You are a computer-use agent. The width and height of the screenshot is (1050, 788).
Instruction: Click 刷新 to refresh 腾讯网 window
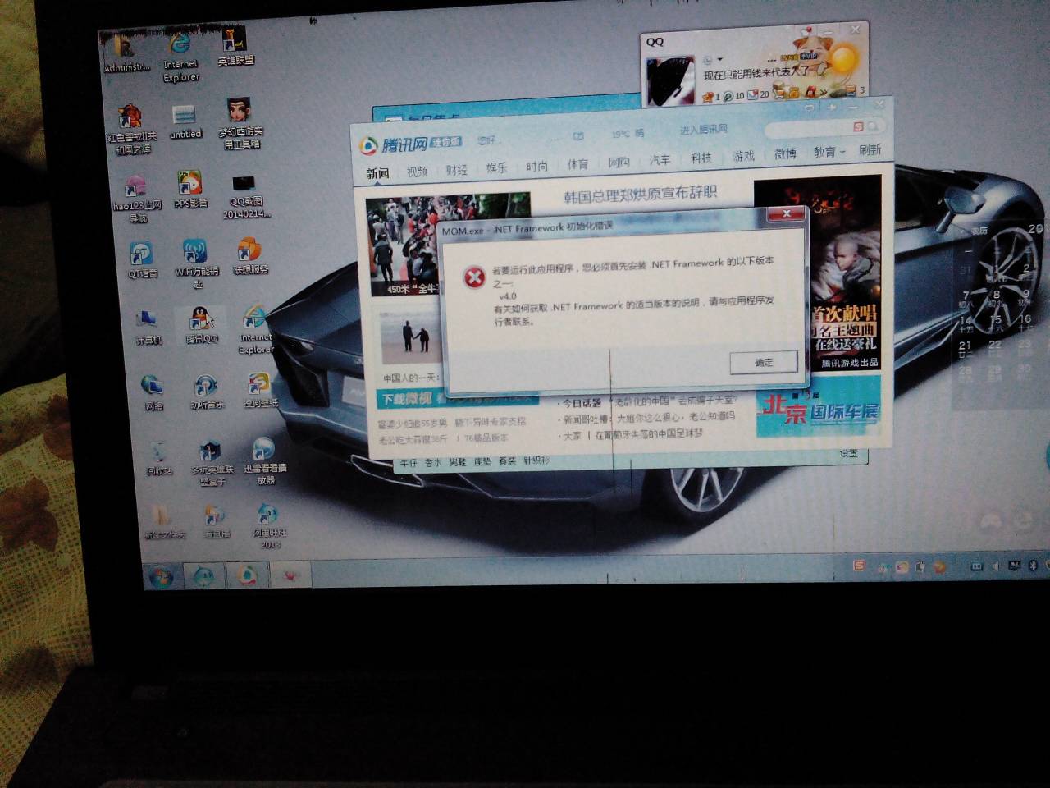click(870, 149)
